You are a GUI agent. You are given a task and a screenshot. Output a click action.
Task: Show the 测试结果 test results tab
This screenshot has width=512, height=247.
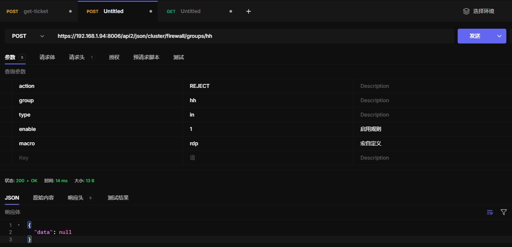(x=118, y=198)
